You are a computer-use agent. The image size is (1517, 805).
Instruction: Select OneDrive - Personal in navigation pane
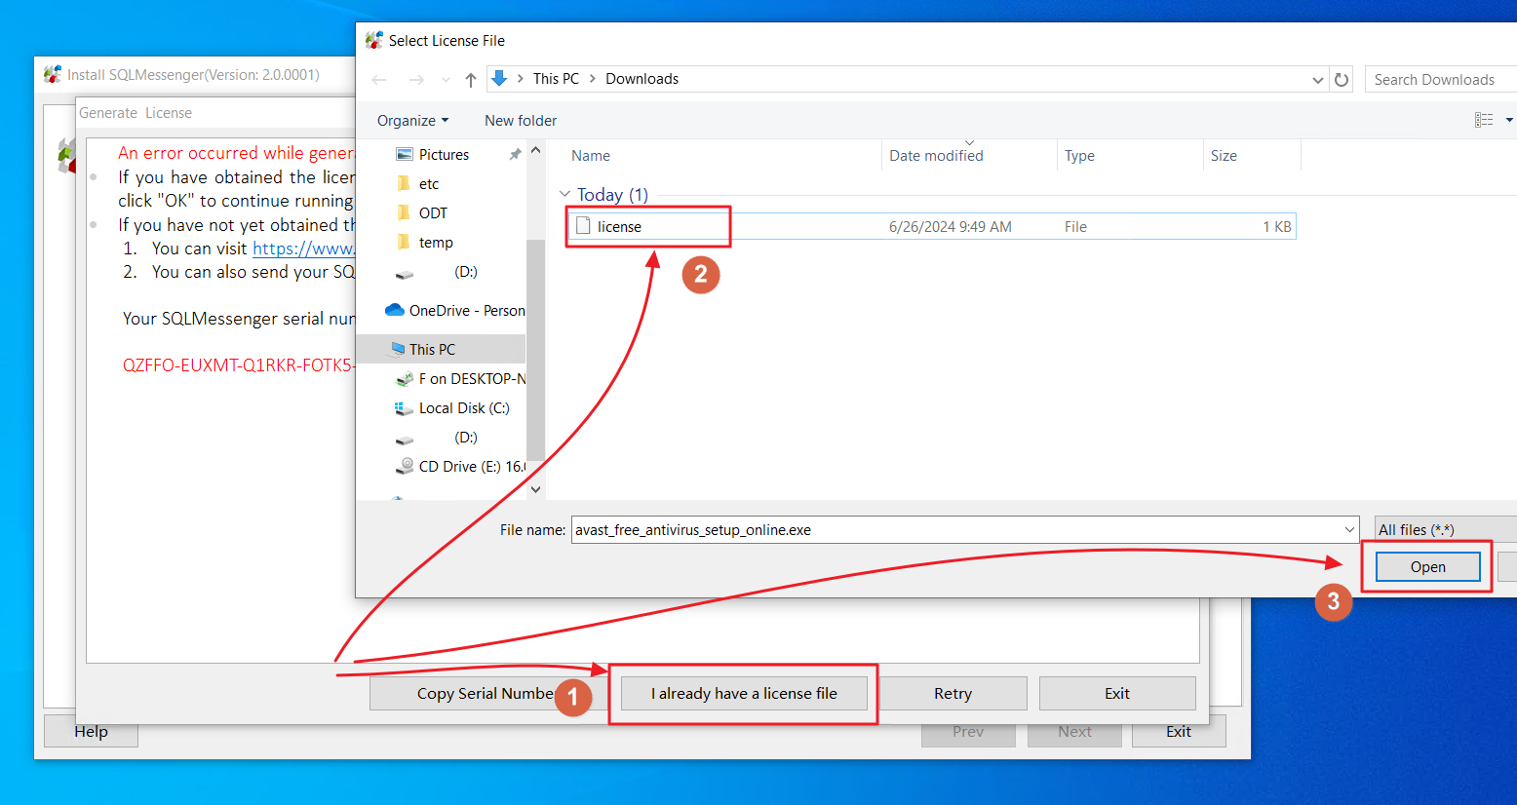[454, 311]
